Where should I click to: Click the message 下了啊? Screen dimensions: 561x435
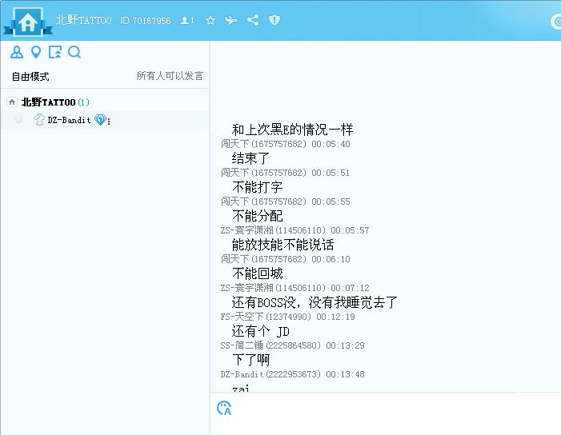(x=250, y=360)
